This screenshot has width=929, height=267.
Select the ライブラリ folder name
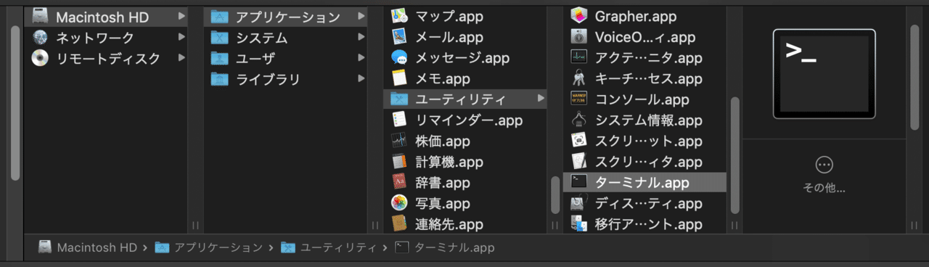point(268,79)
